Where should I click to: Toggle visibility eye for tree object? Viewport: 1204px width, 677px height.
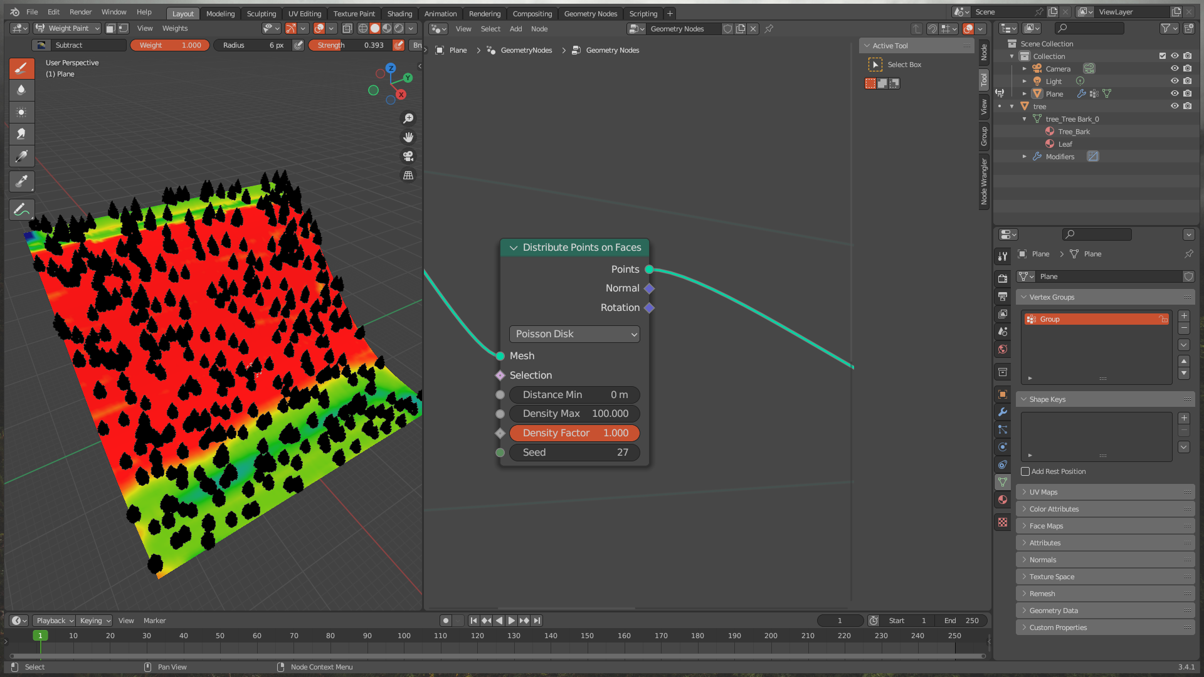click(1175, 107)
